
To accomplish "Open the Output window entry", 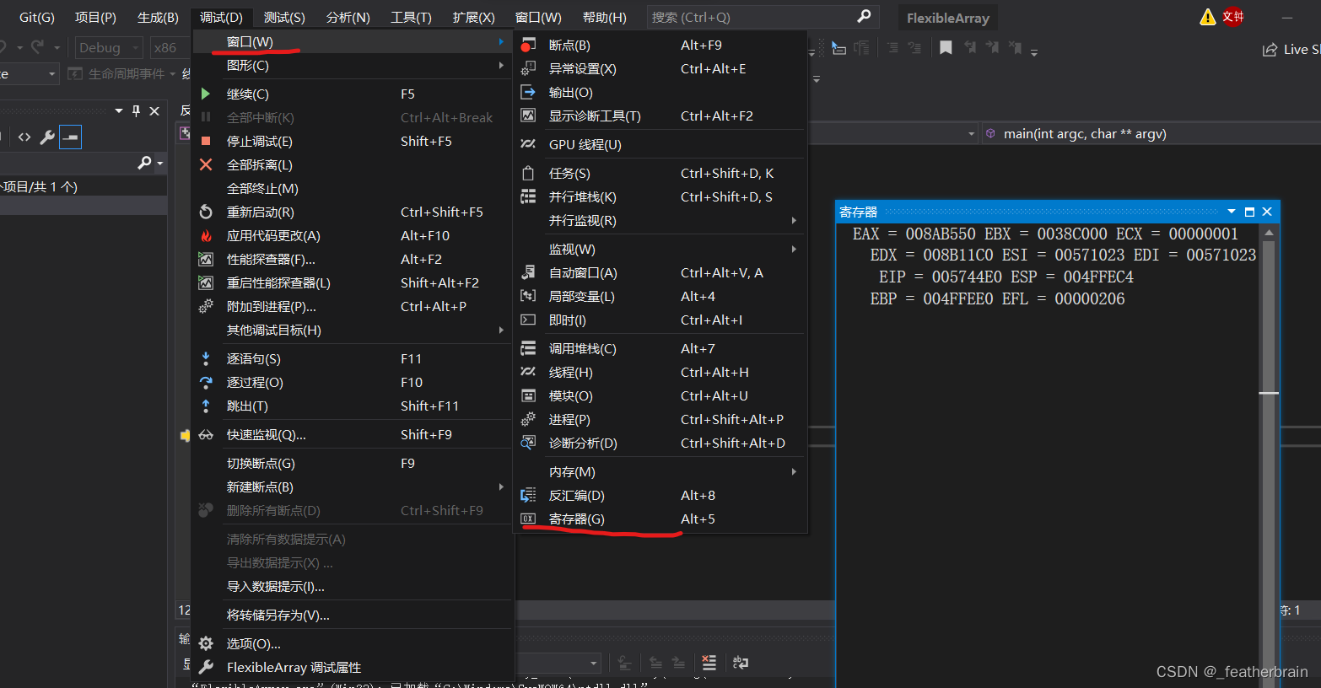I will (x=660, y=92).
